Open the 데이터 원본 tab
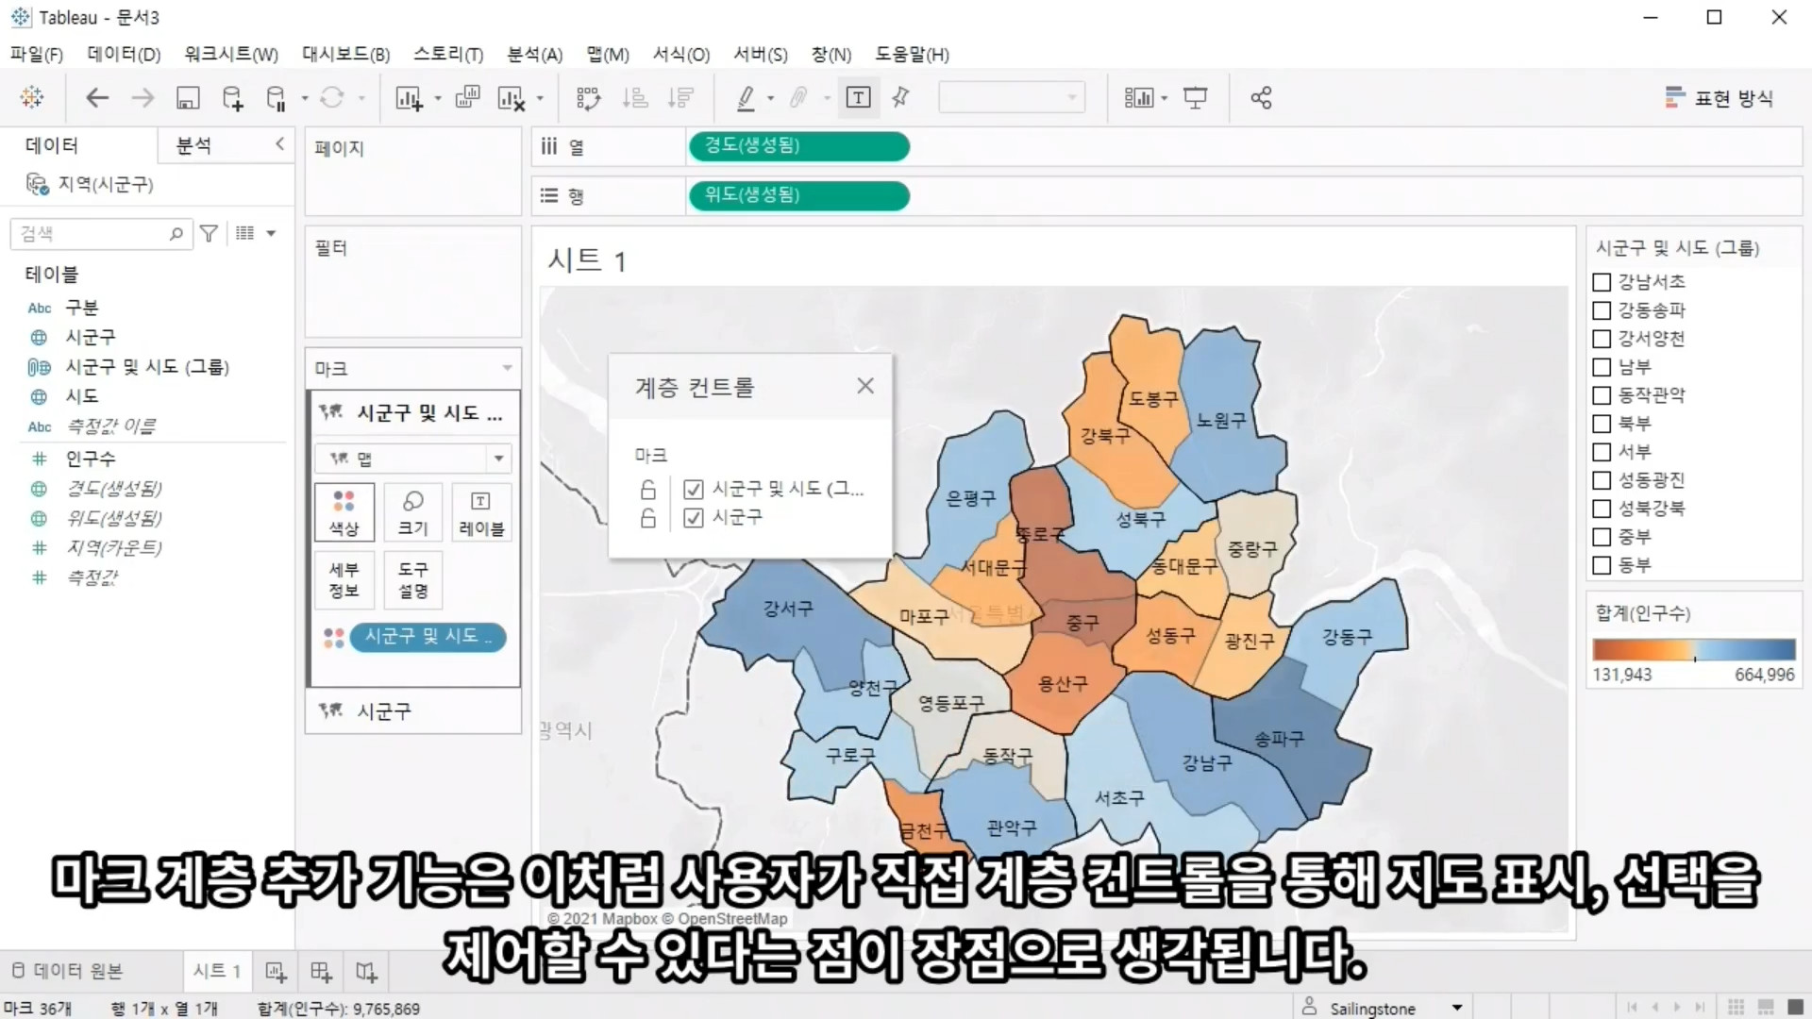The image size is (1812, 1019). tap(68, 971)
